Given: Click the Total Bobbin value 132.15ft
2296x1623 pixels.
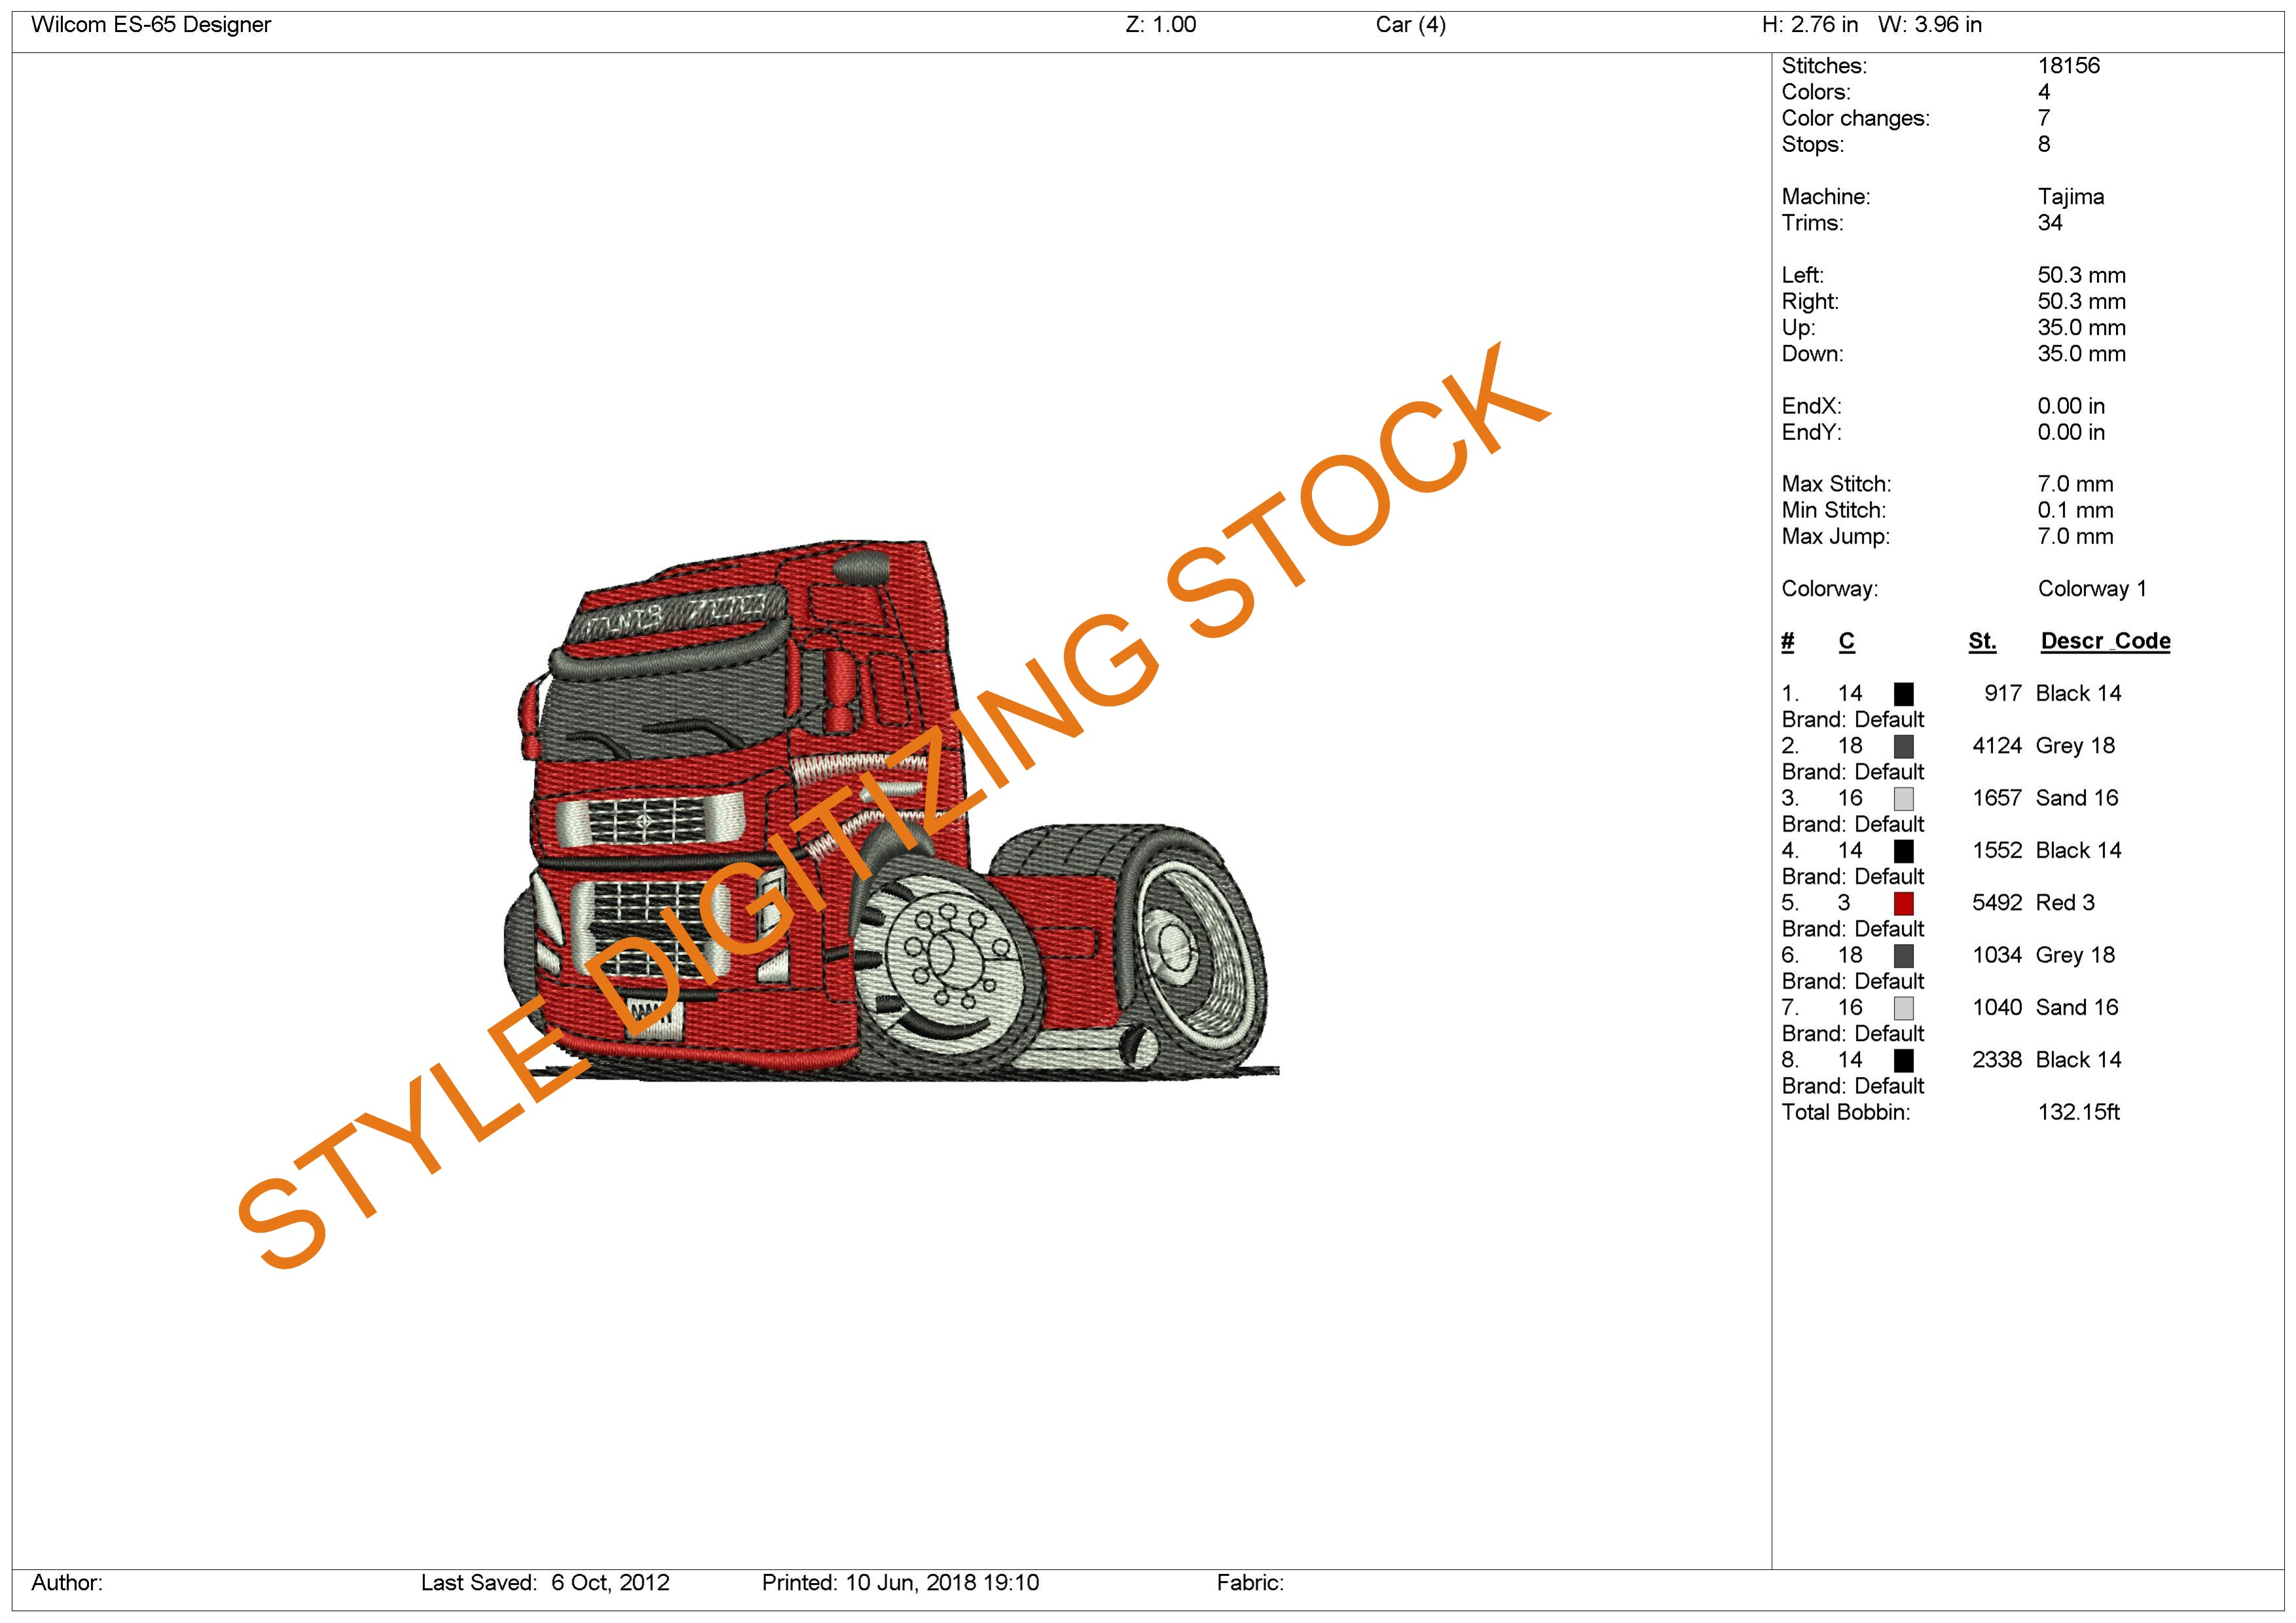Looking at the screenshot, I should [2078, 1112].
